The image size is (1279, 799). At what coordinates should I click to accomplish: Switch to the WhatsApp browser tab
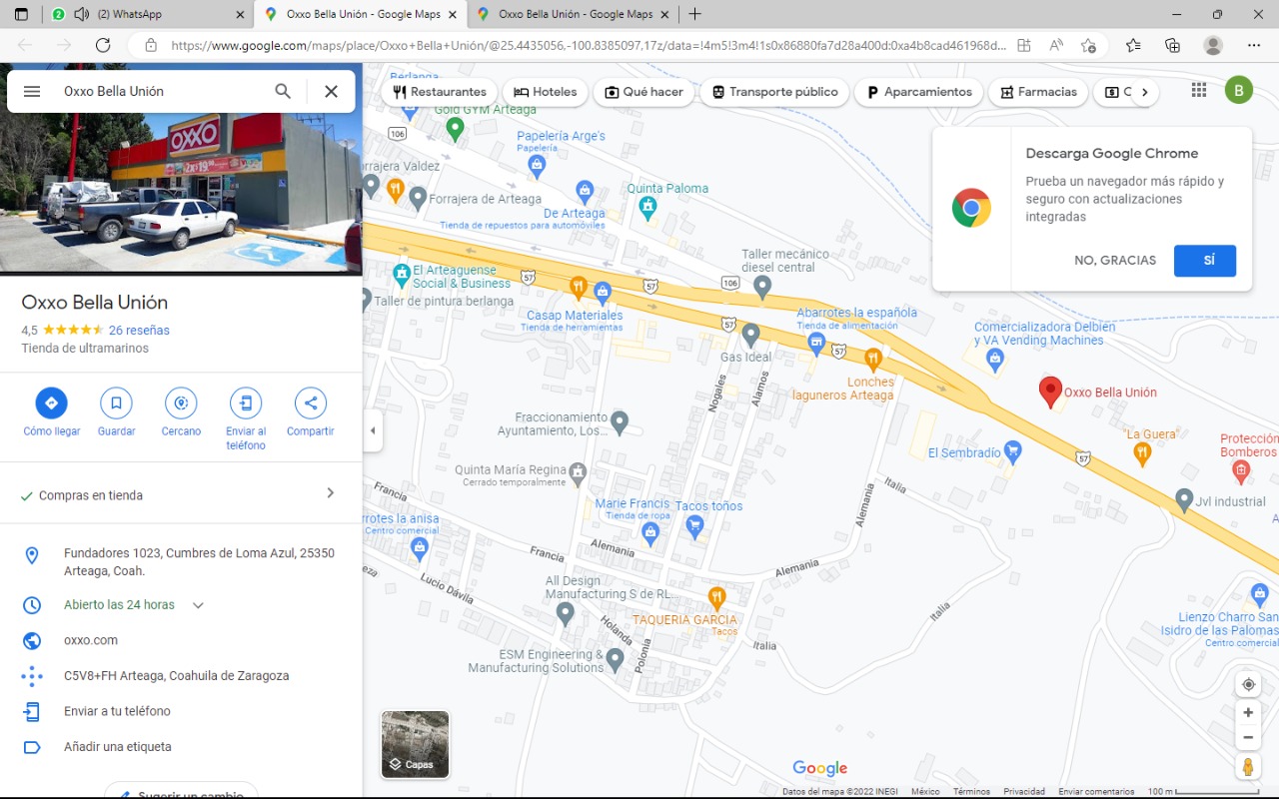coord(150,15)
